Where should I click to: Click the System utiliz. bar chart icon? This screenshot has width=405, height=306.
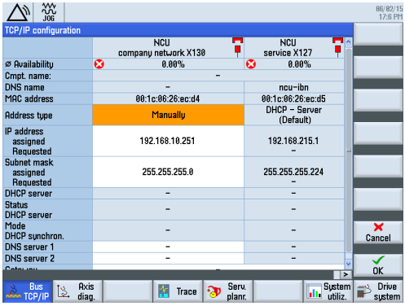point(314,291)
